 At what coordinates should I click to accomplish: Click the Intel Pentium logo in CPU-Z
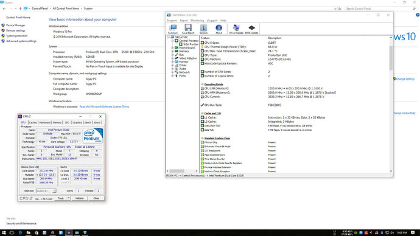tap(93, 136)
